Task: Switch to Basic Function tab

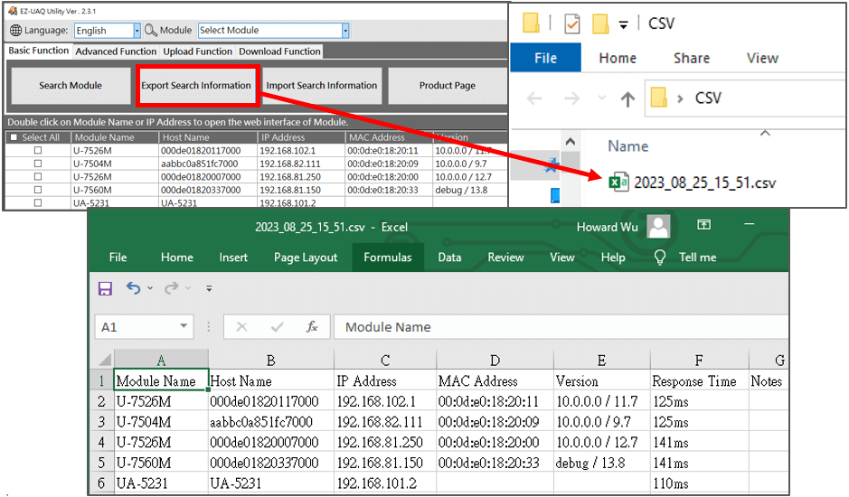Action: 39,51
